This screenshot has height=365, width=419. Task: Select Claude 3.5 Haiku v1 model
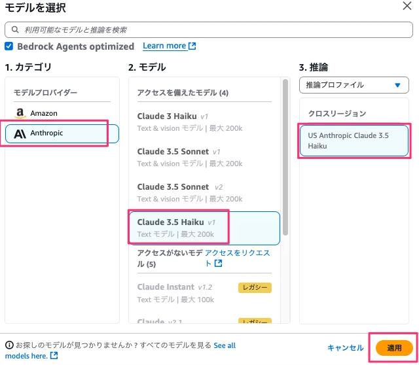(204, 228)
